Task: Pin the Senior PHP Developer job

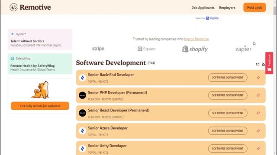Action: (x=258, y=95)
